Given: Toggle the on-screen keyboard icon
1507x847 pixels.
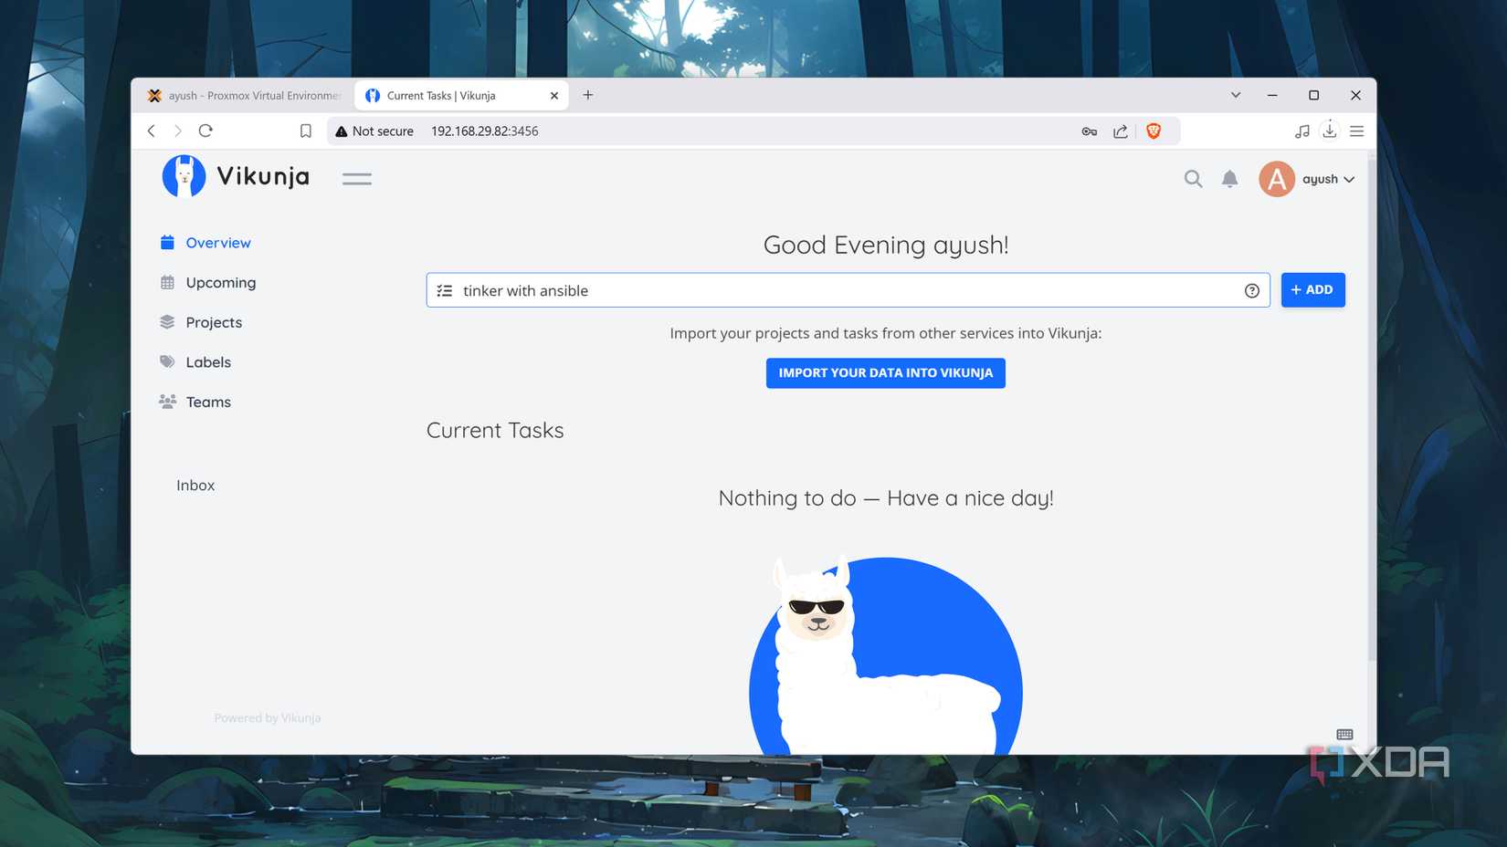Looking at the screenshot, I should [x=1344, y=734].
